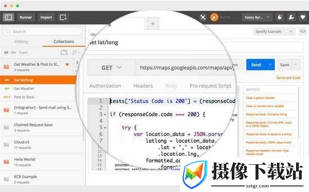Open [Integration] - Send mail collection
309x192 pixels.
coord(41,110)
